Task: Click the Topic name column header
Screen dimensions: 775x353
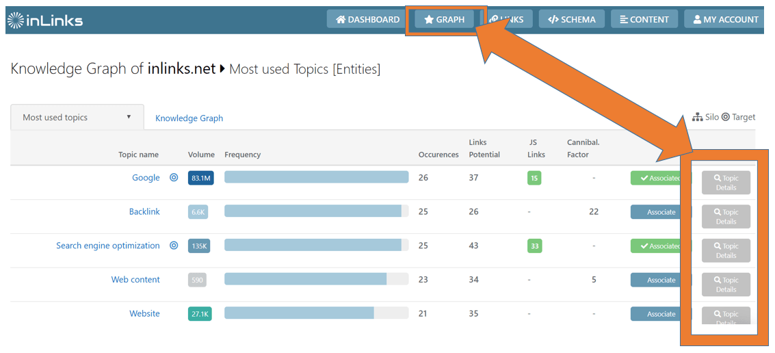Action: click(x=138, y=155)
